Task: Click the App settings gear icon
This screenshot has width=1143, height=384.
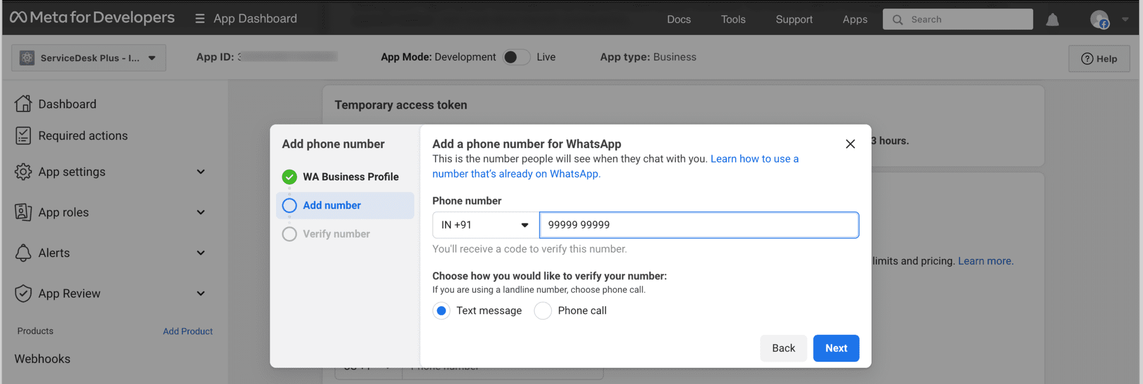Action: click(x=23, y=172)
